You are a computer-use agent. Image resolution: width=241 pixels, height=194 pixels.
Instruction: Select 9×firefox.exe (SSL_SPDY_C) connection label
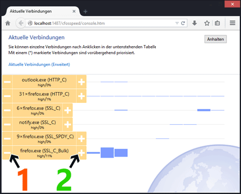44,138
